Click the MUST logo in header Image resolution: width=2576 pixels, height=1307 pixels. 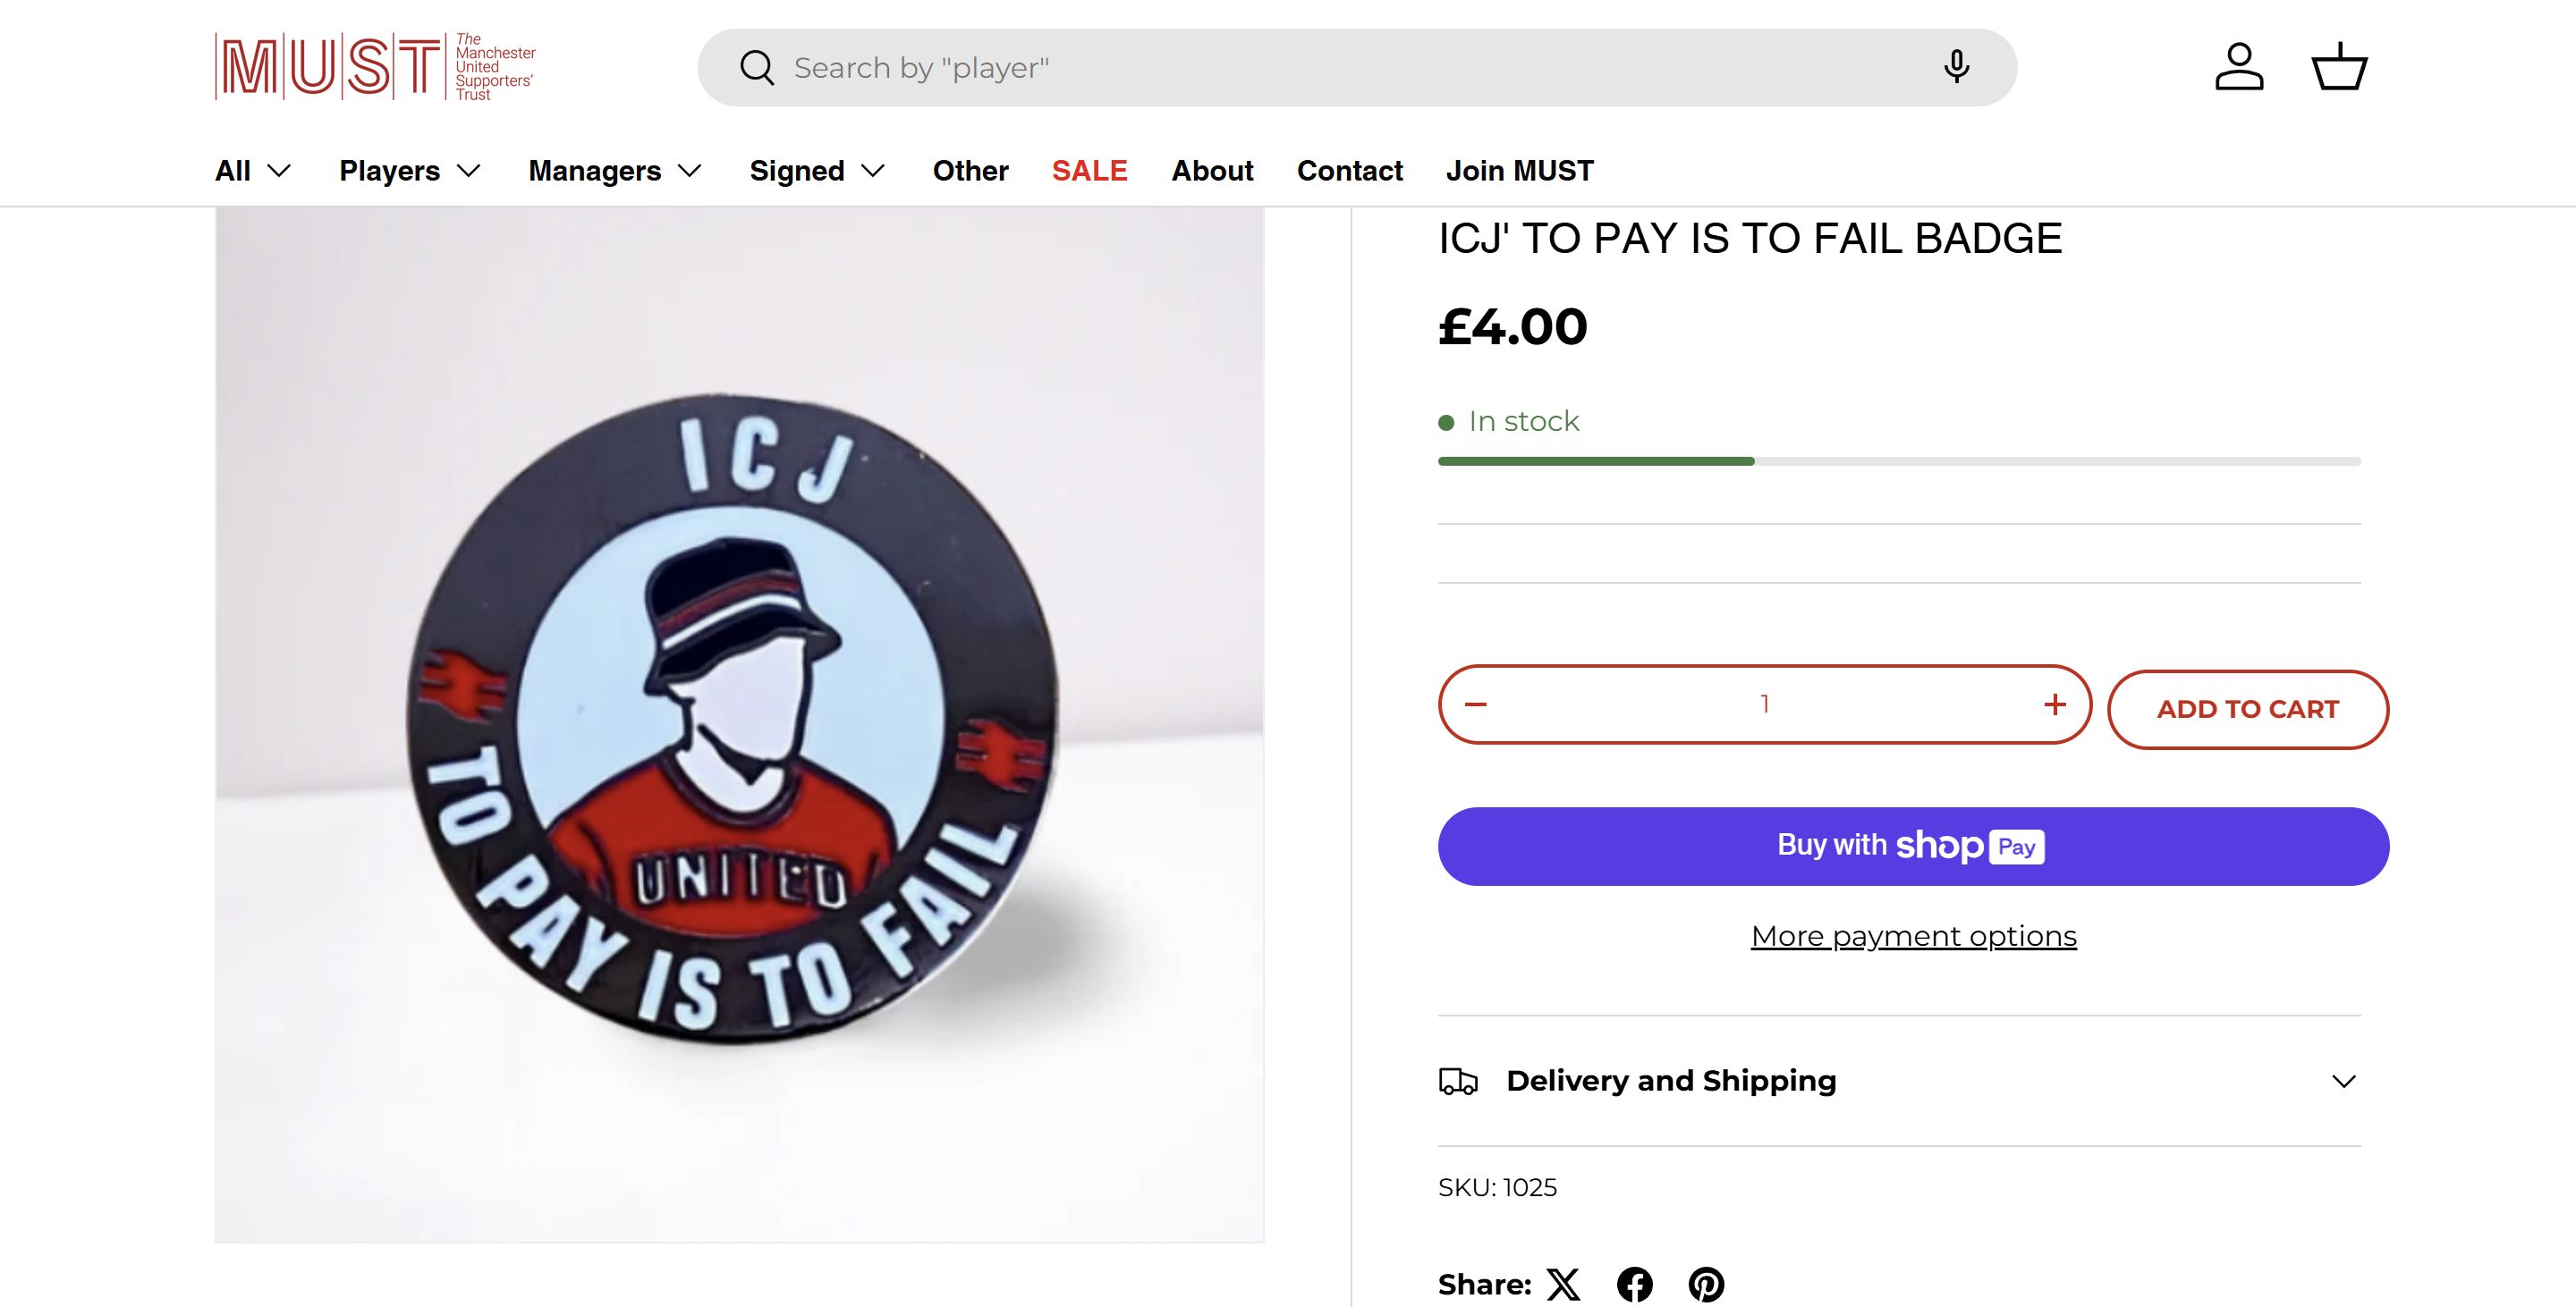point(375,67)
